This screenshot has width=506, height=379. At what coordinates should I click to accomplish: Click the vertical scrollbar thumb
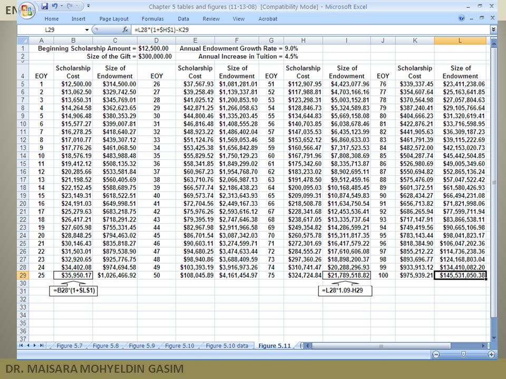click(x=494, y=183)
